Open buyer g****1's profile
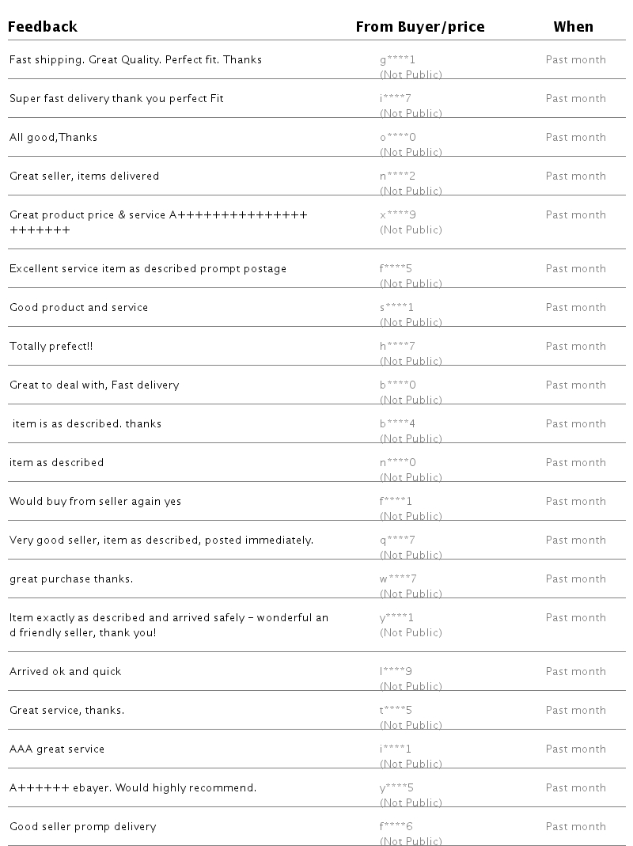Screen dimensions: 633x846 point(397,59)
